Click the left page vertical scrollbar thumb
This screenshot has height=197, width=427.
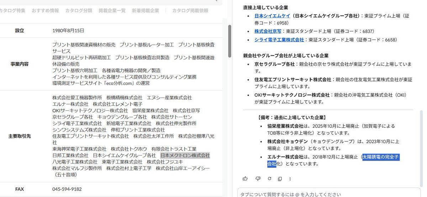(x=230, y=41)
